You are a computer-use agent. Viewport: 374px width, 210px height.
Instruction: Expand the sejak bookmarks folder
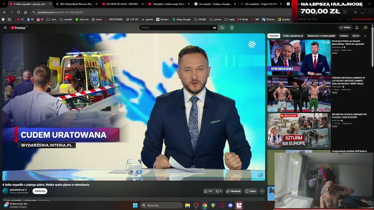coord(229,20)
